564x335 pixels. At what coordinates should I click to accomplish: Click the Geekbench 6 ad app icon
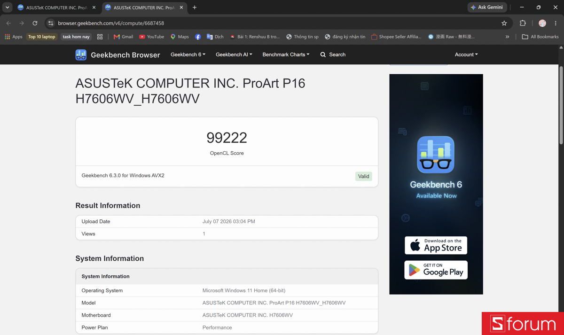pos(436,155)
